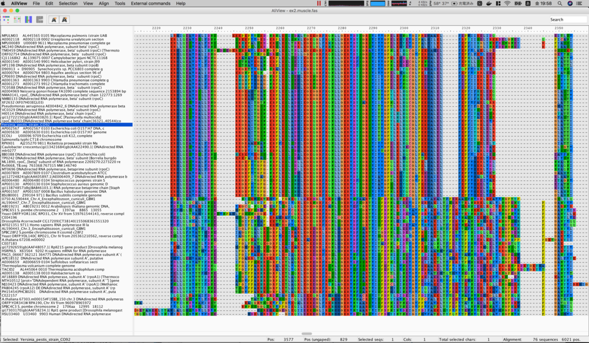The height and width of the screenshot is (343, 589).
Task: Click the 'Pos: 3577' status bar entry
Action: pyautogui.click(x=281, y=339)
